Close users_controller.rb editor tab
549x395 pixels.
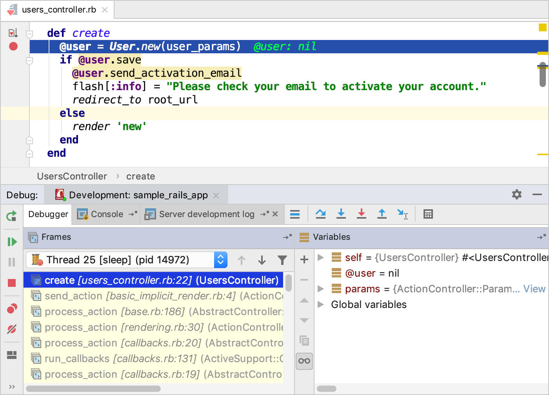click(105, 10)
